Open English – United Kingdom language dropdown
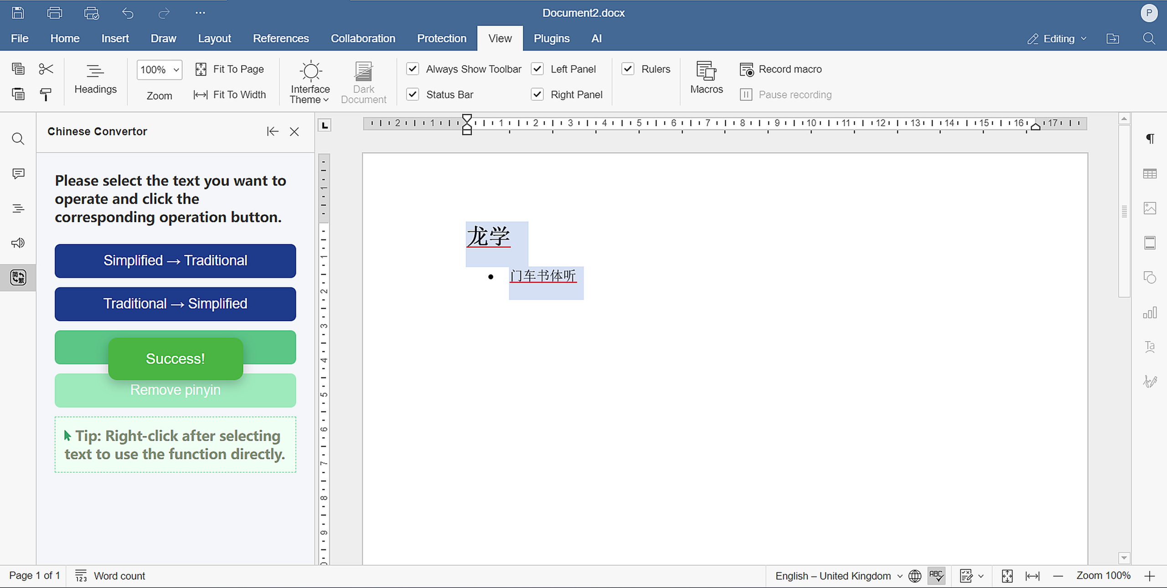 (838, 576)
